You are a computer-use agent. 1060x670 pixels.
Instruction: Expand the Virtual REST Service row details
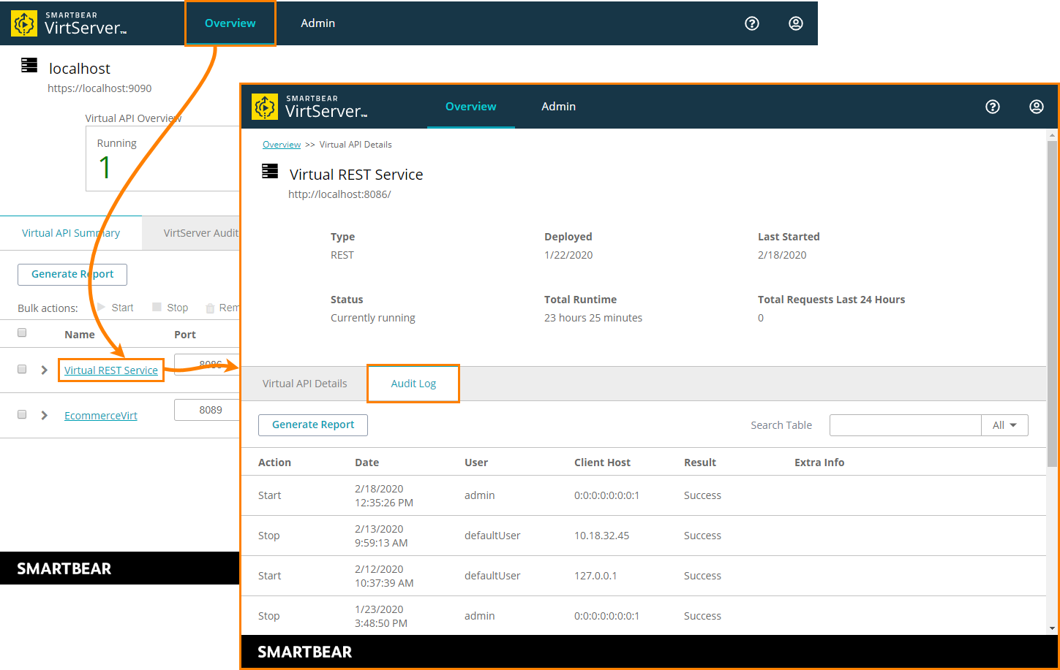pyautogui.click(x=44, y=369)
